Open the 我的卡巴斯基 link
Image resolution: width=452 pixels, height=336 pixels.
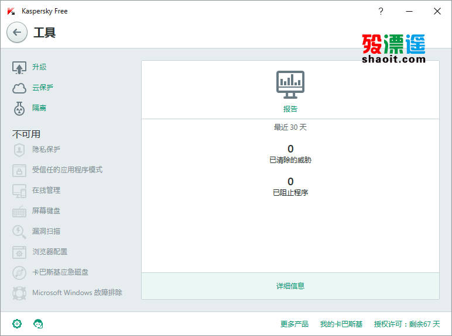point(341,324)
